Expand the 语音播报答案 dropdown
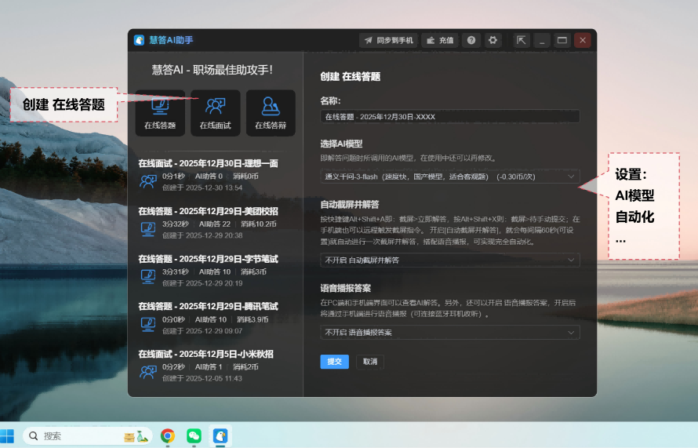The height and width of the screenshot is (448, 698). 450,333
